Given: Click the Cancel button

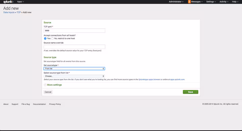Looking at the screenshot, I should (48, 92).
